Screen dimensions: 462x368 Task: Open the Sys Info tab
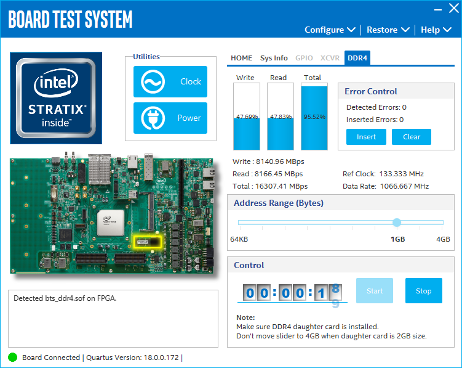(274, 58)
